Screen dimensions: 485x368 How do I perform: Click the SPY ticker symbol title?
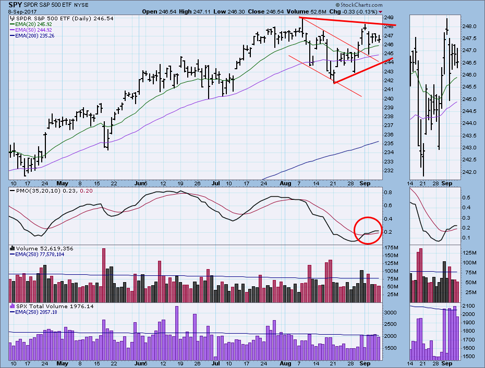click(x=15, y=5)
